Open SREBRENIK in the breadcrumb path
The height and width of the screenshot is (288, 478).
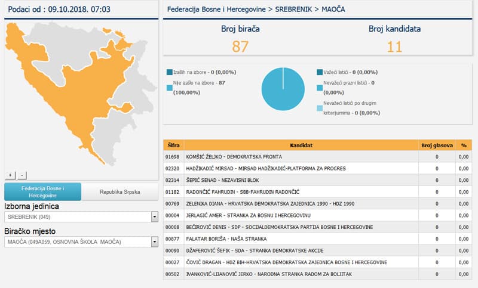(x=293, y=10)
